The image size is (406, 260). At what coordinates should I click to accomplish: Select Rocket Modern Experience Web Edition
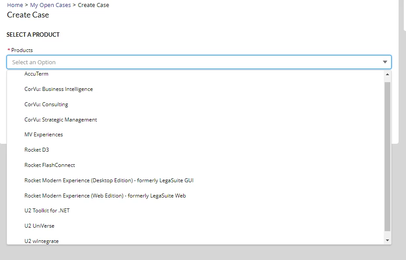click(195, 196)
